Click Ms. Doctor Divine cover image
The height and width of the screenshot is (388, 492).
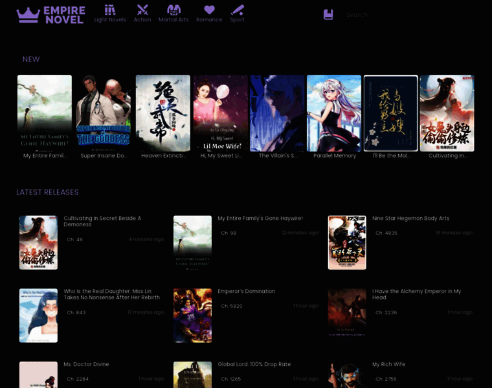point(39,375)
